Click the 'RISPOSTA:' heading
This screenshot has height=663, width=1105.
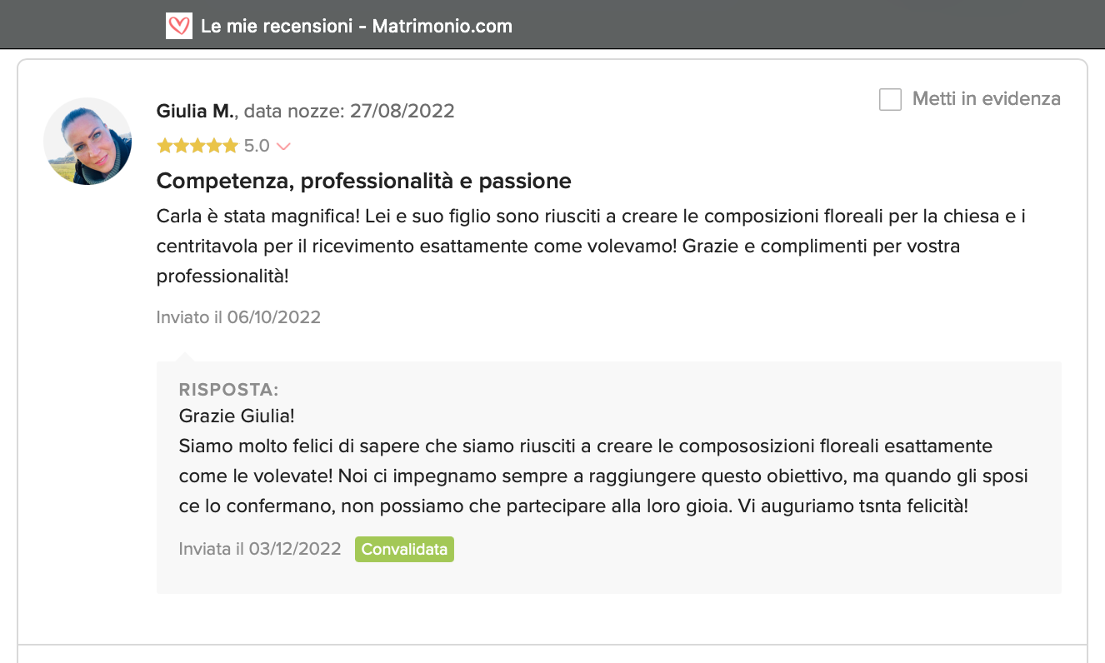click(228, 390)
